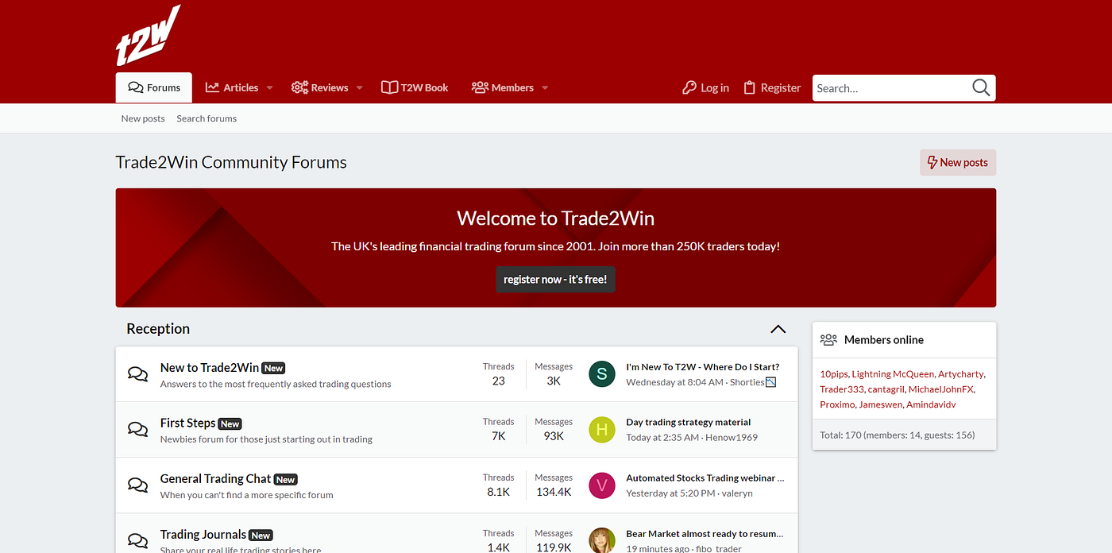The width and height of the screenshot is (1112, 553).
Task: Open the Articles menu item
Action: pyautogui.click(x=232, y=87)
